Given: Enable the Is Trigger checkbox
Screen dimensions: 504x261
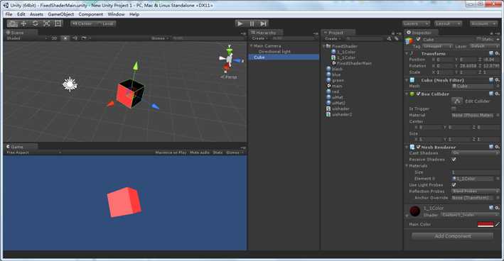Looking at the screenshot, I should (454, 109).
